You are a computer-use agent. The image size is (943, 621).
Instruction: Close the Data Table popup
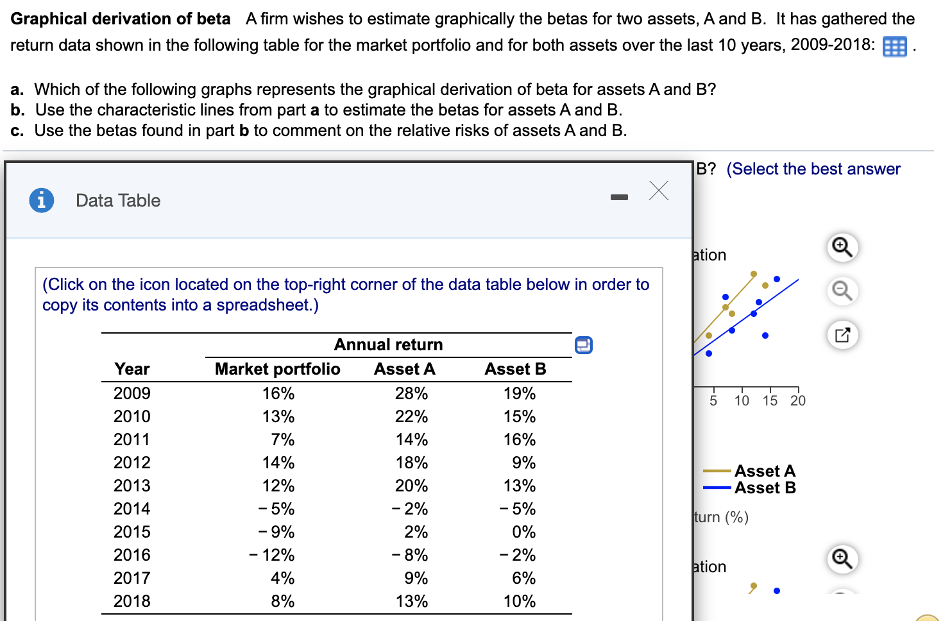tap(658, 191)
